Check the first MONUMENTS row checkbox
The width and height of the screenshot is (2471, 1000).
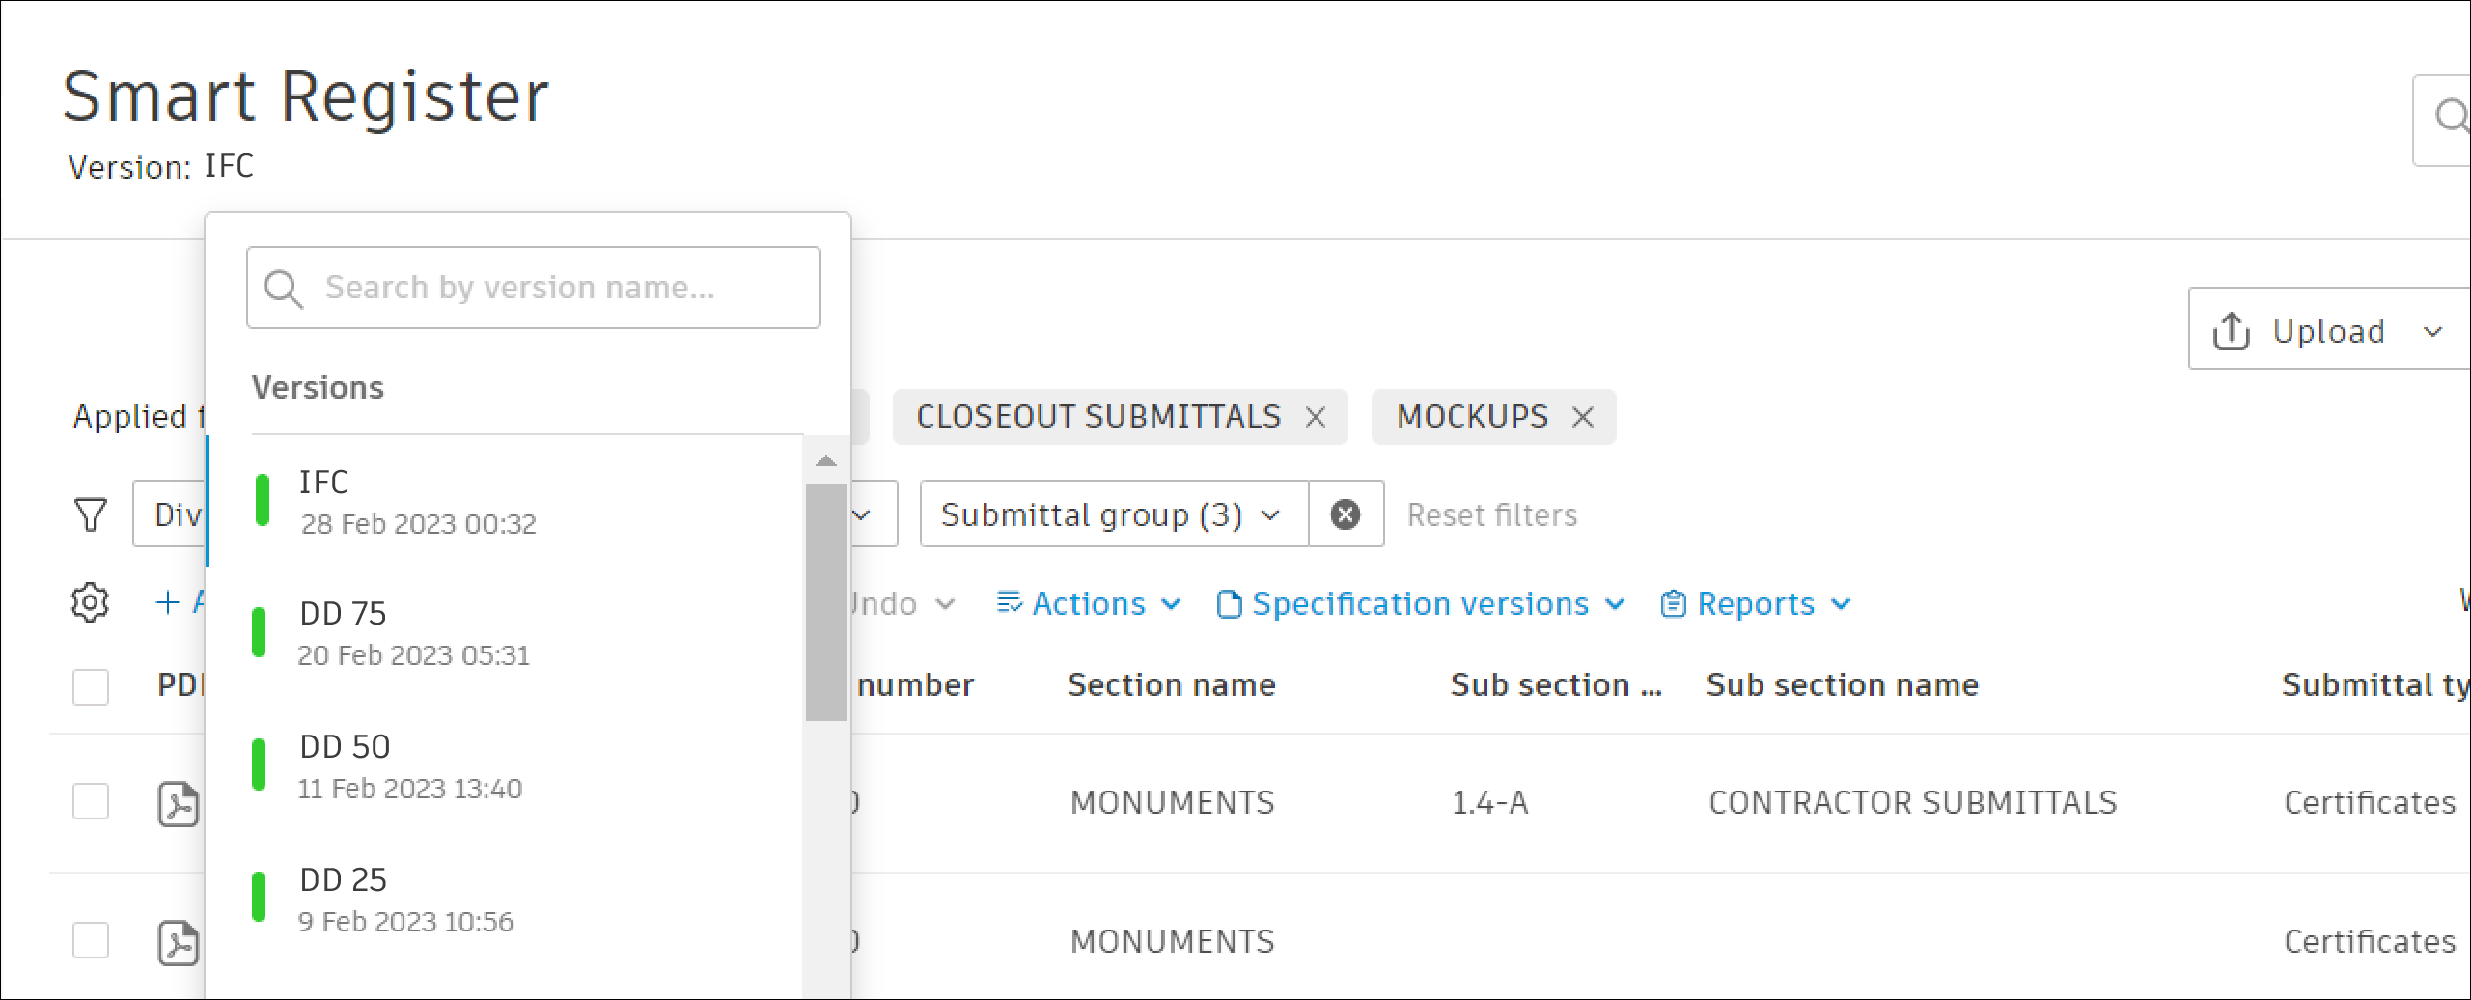[x=91, y=801]
